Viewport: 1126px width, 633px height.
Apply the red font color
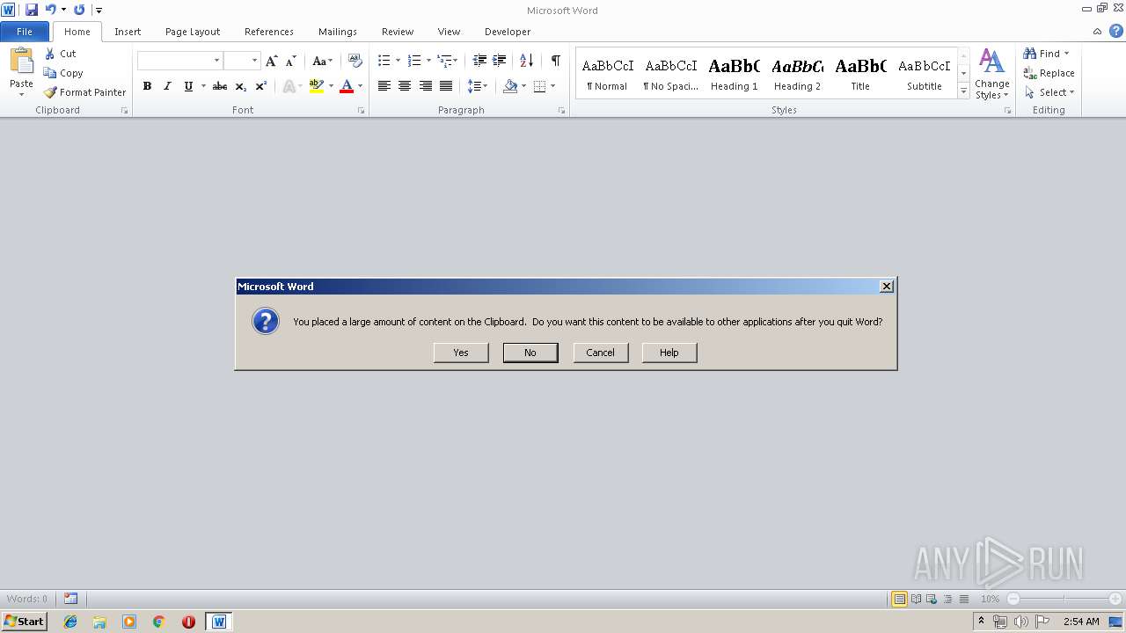click(x=347, y=86)
